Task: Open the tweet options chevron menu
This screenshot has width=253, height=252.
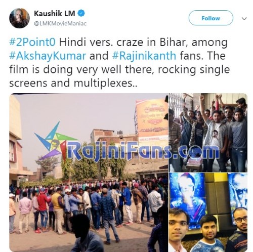Action: click(244, 18)
